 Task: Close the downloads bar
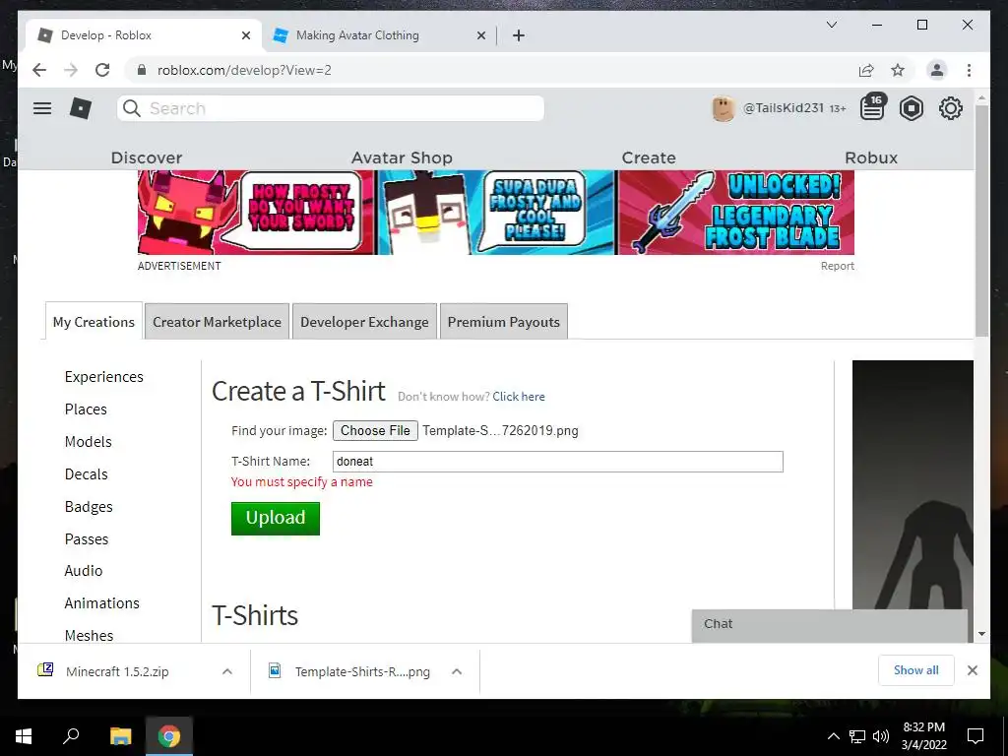point(972,670)
